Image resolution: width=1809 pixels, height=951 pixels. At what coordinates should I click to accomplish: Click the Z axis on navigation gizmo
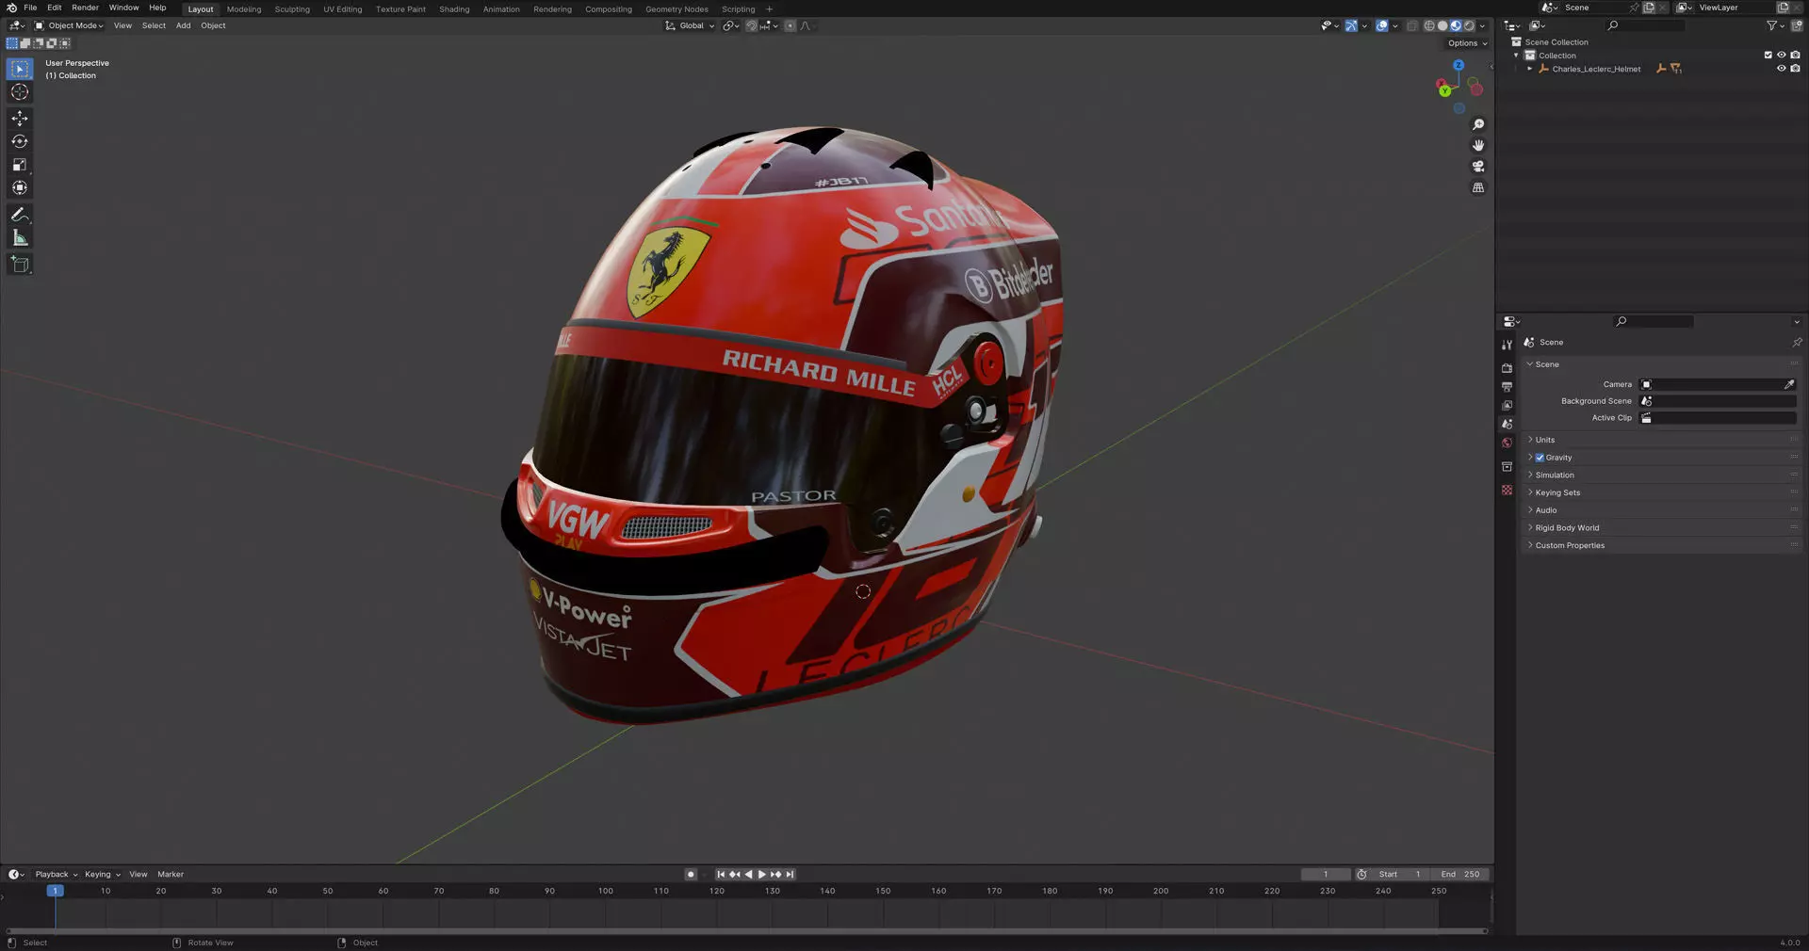pyautogui.click(x=1459, y=65)
